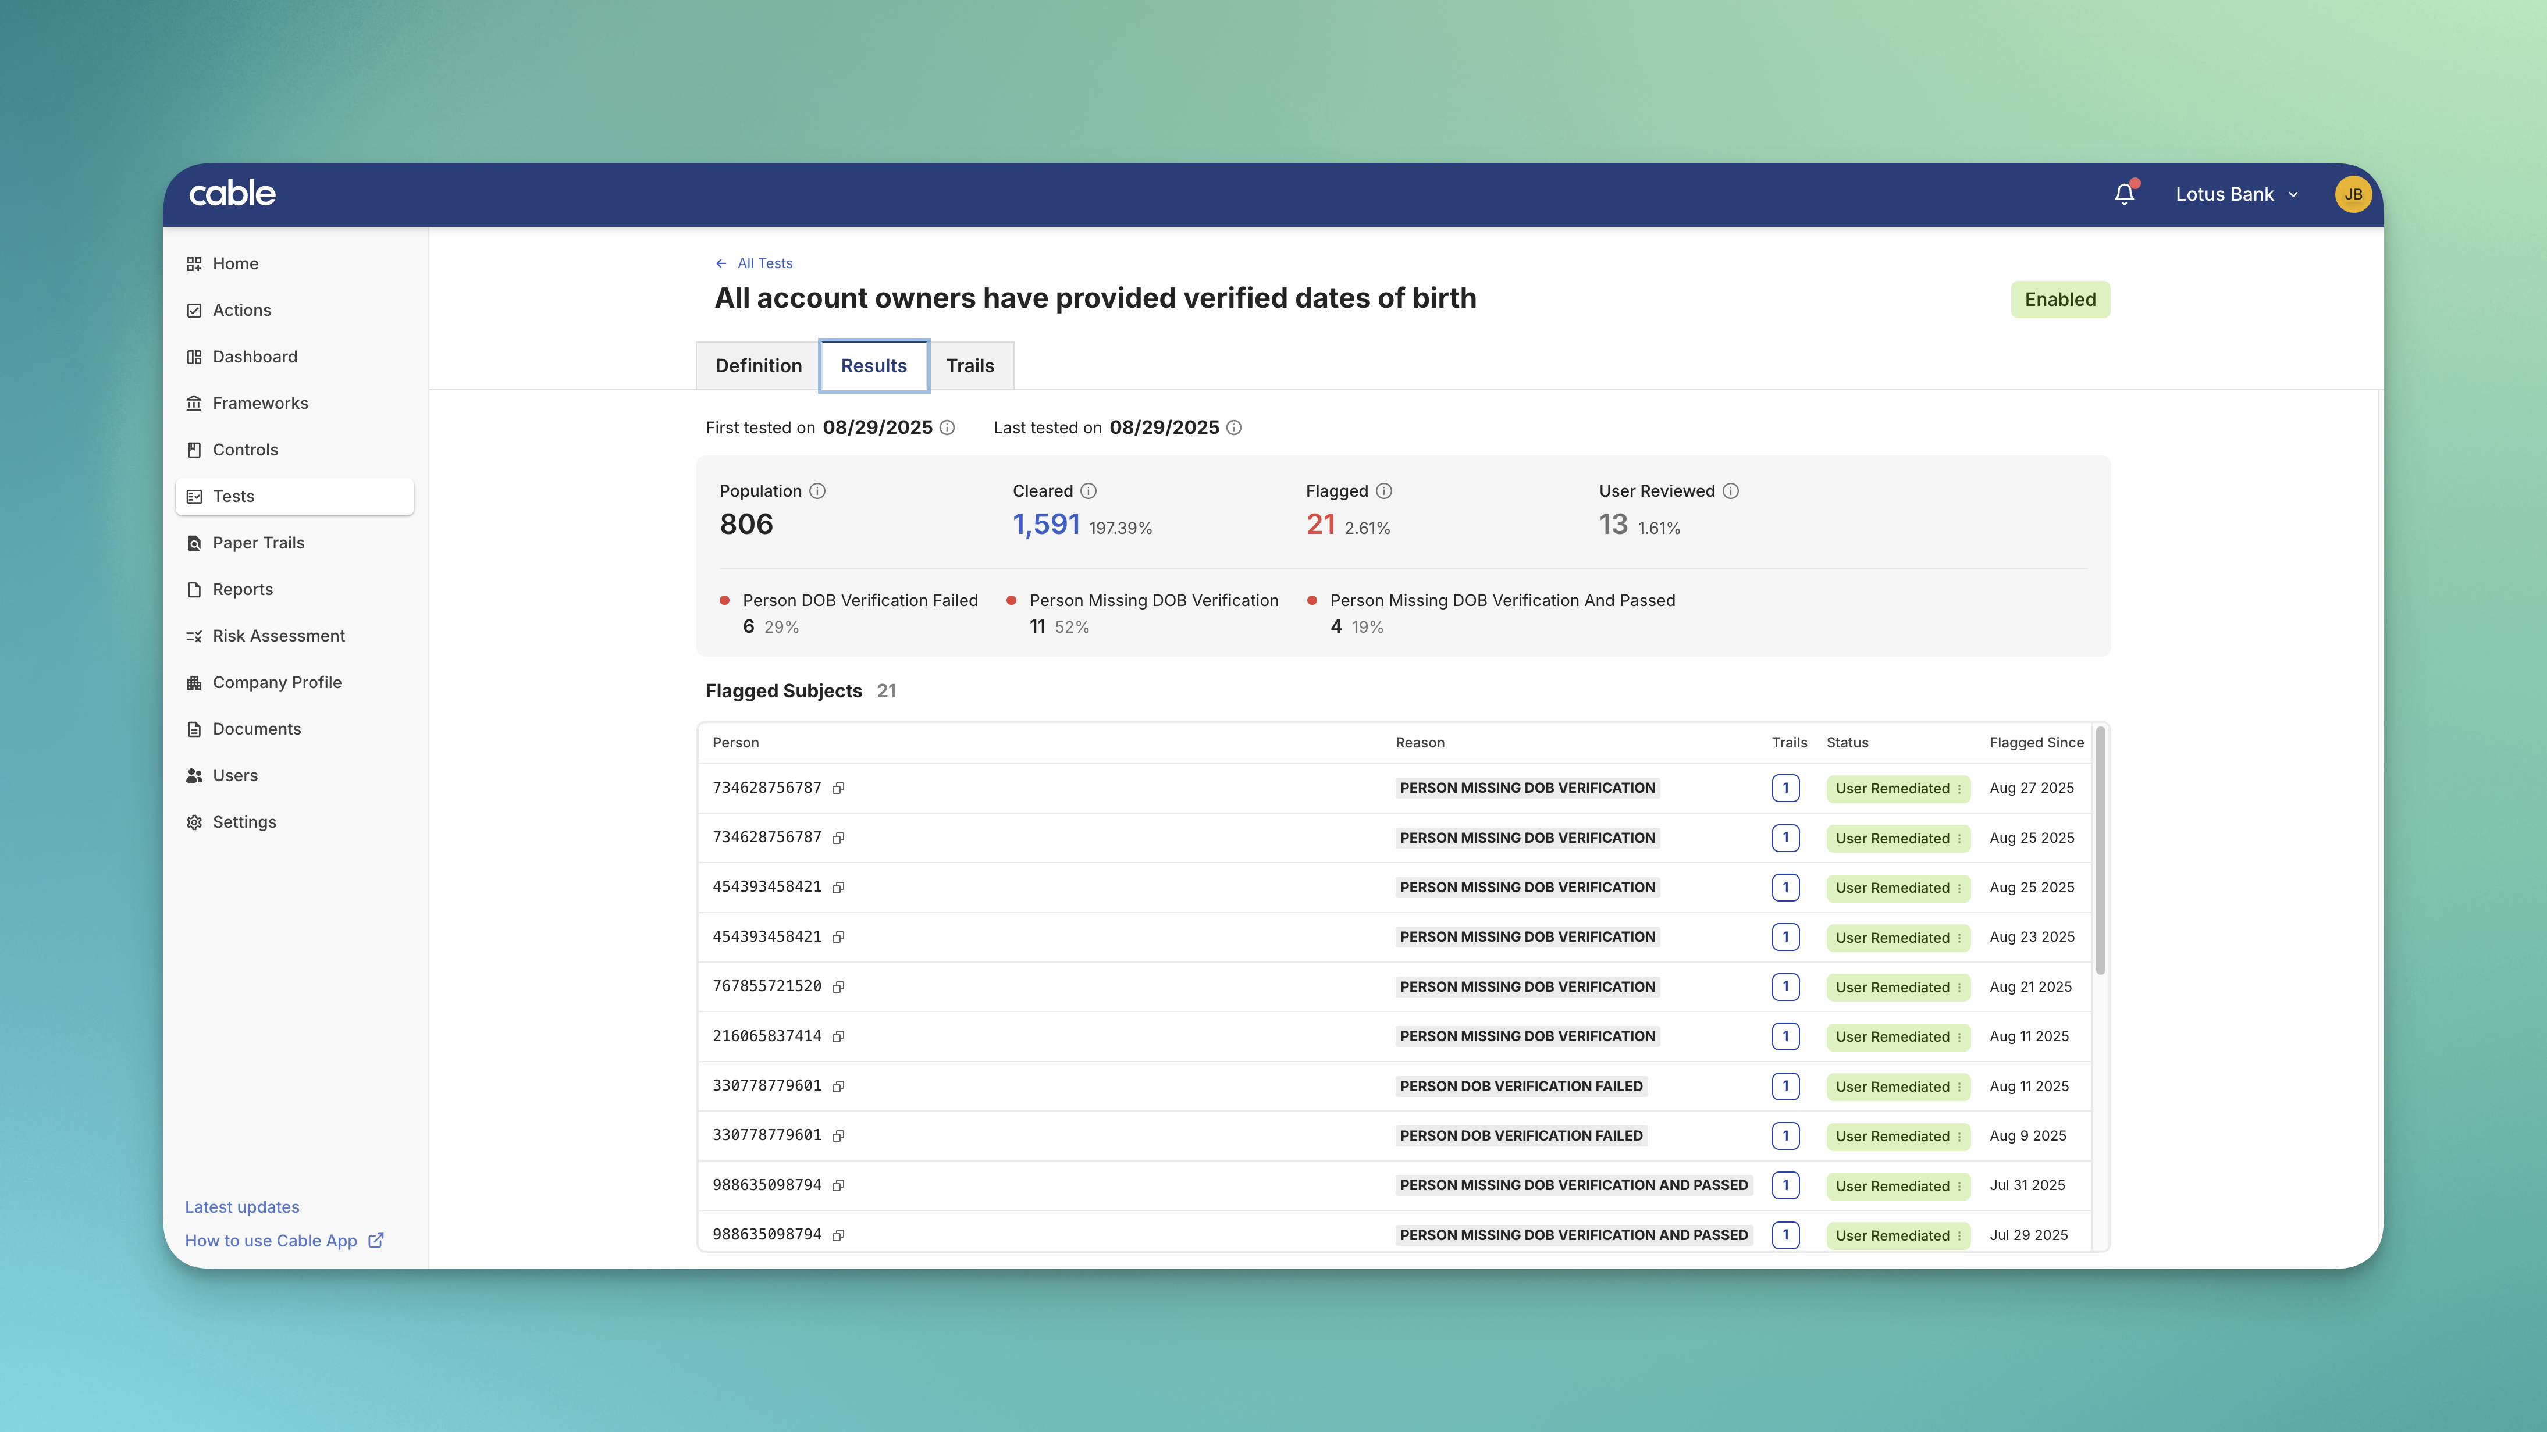Click the notification bell icon
The height and width of the screenshot is (1432, 2547).
pyautogui.click(x=2124, y=195)
